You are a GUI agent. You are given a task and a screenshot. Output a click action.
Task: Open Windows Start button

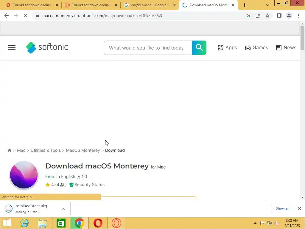[7, 223]
